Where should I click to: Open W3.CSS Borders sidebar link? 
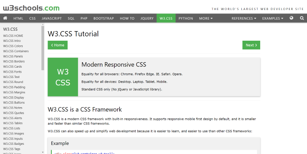pos(14,61)
